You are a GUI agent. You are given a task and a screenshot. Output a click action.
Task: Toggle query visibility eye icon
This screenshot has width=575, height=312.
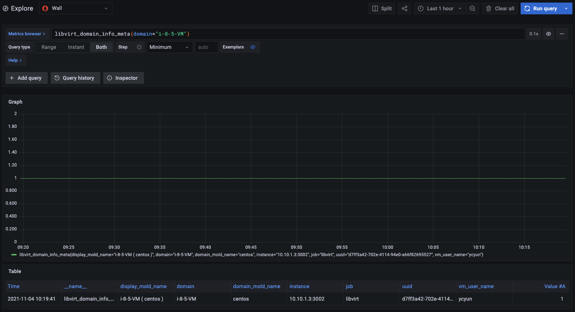point(548,34)
